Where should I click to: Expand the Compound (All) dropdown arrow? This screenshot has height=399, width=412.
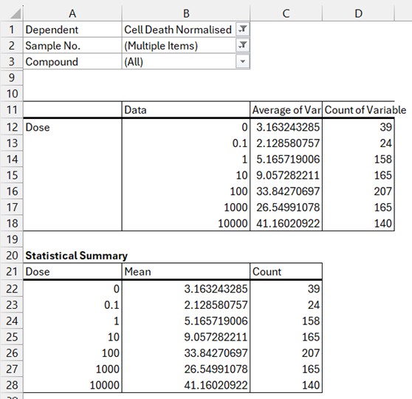tap(242, 61)
